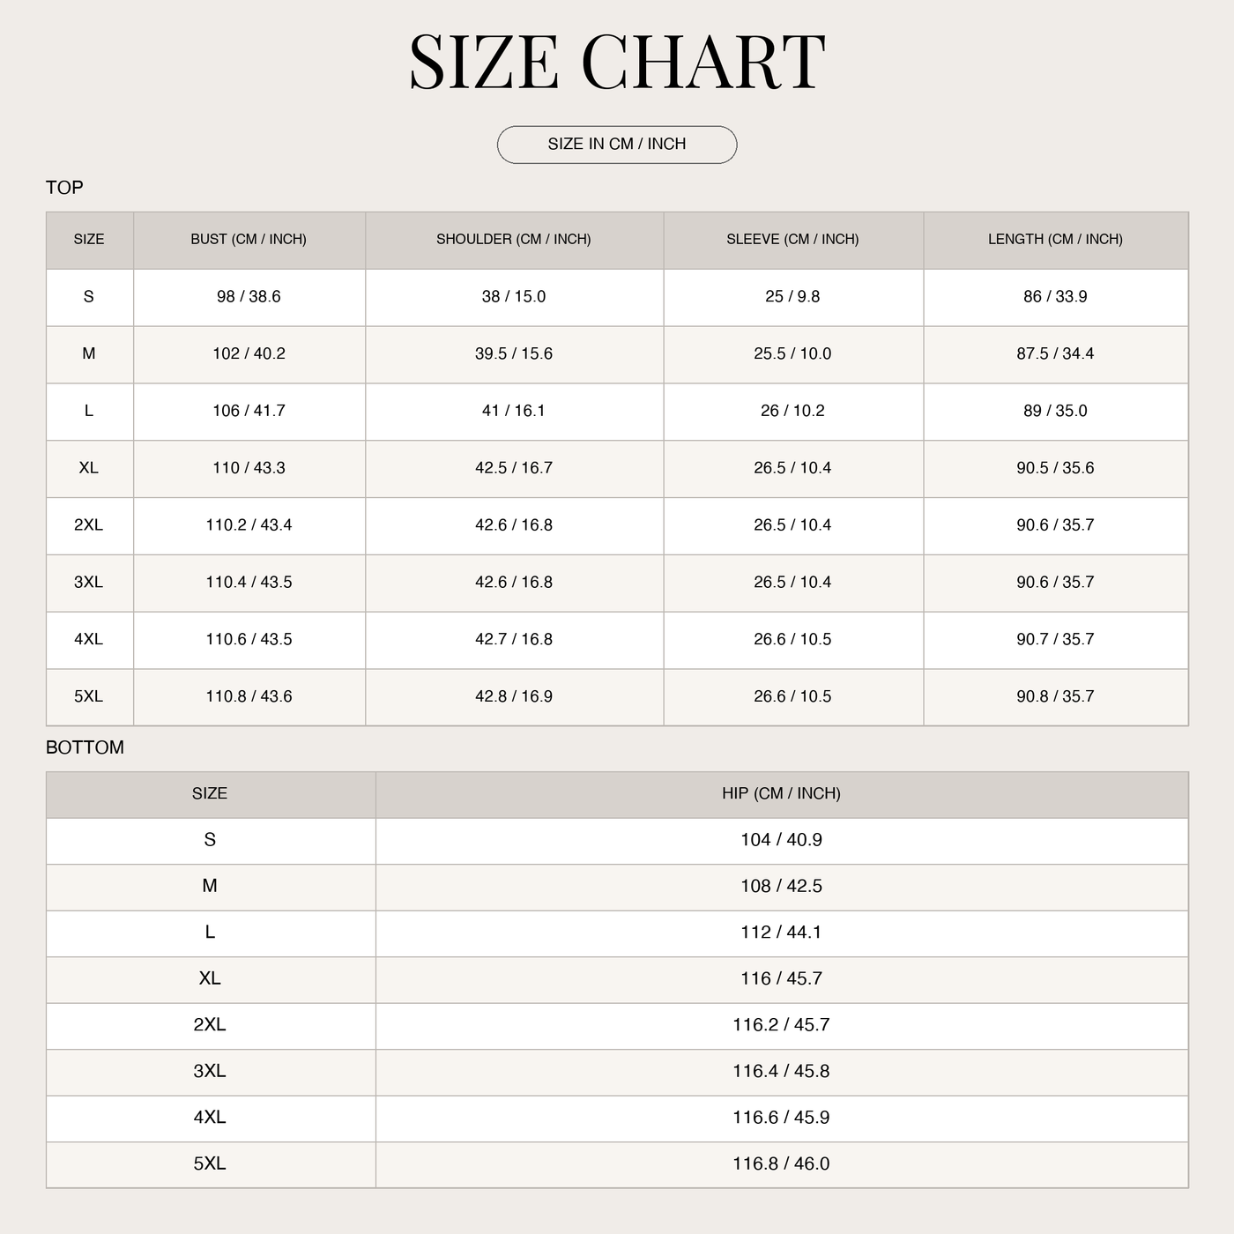This screenshot has width=1234, height=1234.
Task: Click the HIP column header in the bottom table
Action: tap(781, 793)
